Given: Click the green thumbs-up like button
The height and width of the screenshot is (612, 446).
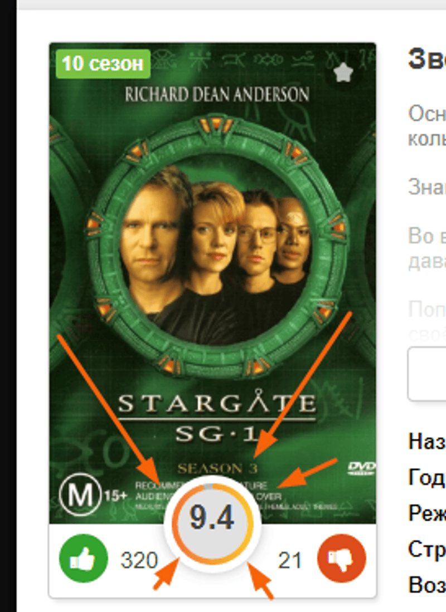Looking at the screenshot, I should pos(83,559).
